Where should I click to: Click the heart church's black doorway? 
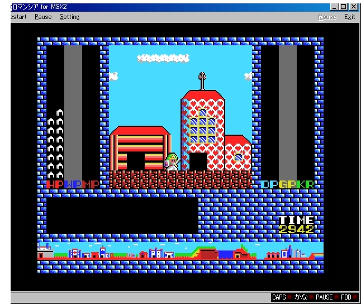click(x=198, y=161)
